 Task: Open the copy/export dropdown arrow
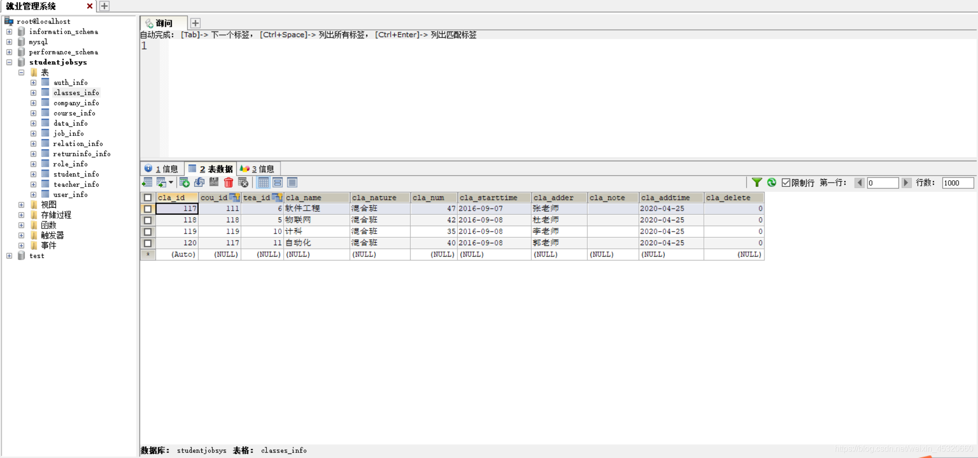click(x=171, y=182)
